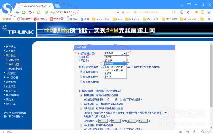The image size is (213, 134).
Task: Click the 更多TP-LINK宽带路由器 link
Action: click(x=15, y=115)
